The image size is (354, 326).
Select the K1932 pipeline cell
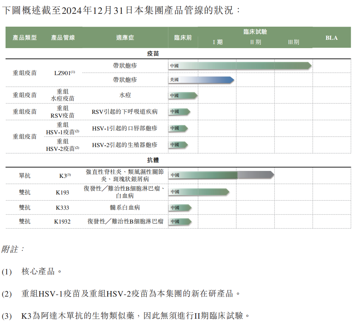[62, 221]
